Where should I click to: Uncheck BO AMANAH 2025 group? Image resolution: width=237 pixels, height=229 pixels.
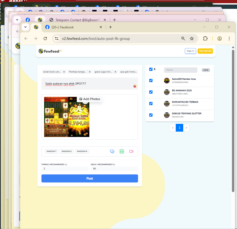(151, 92)
